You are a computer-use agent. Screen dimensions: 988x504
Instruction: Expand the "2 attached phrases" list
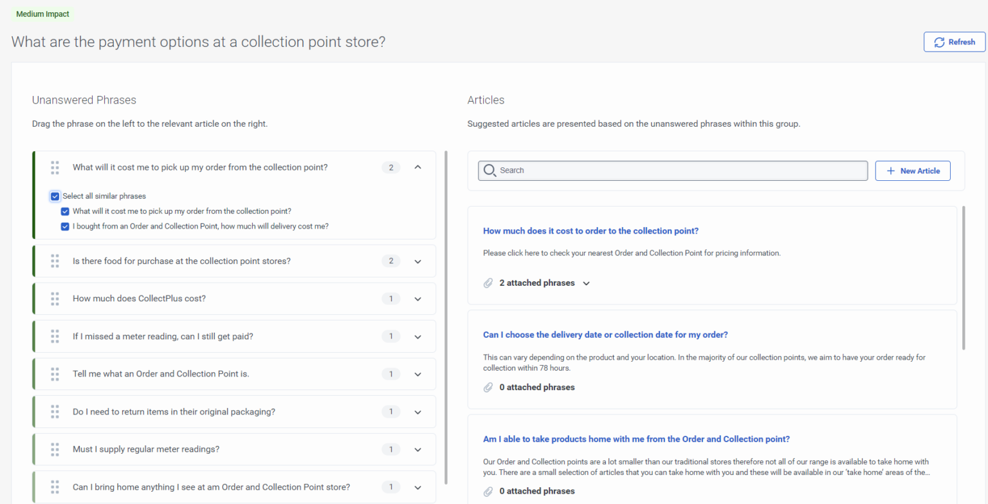585,283
